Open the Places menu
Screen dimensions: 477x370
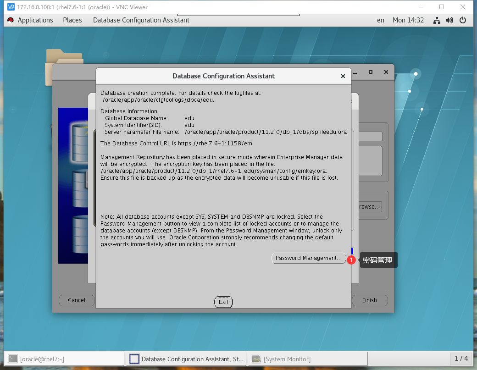click(72, 20)
